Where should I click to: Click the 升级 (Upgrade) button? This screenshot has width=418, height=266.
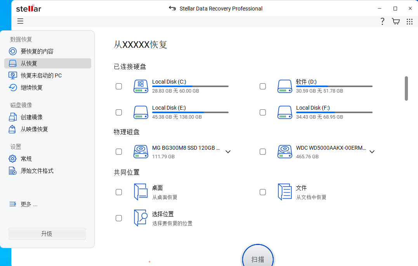coord(47,234)
